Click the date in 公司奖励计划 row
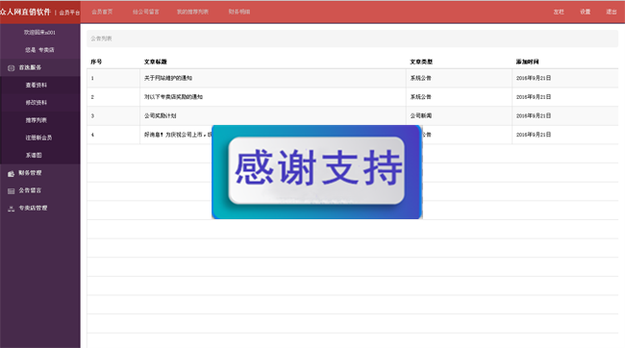 click(x=534, y=115)
